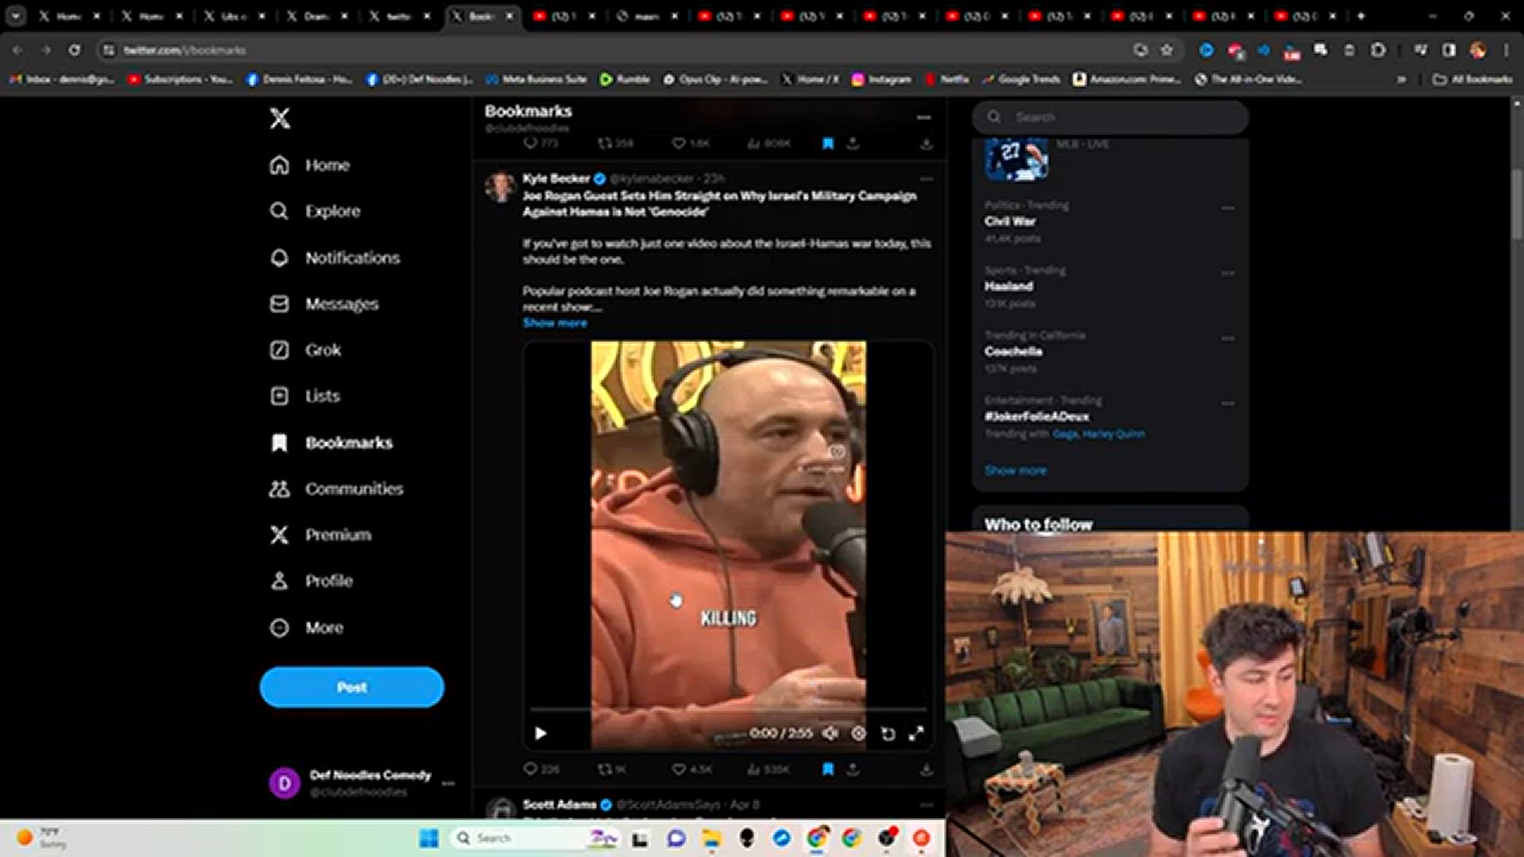View analytics of Kyle Becker post

[x=768, y=769]
